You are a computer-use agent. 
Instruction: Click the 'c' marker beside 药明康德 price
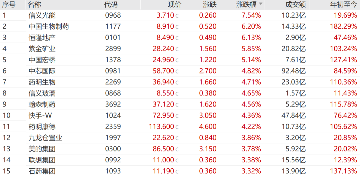click(x=177, y=127)
